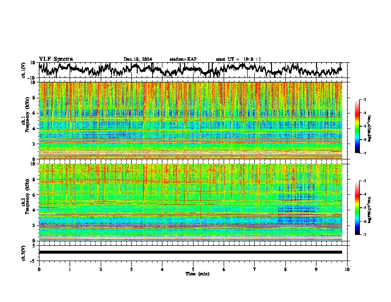Click the ch.2 colorbar "-7" scale value
This screenshot has width=391, height=302.
(364, 234)
